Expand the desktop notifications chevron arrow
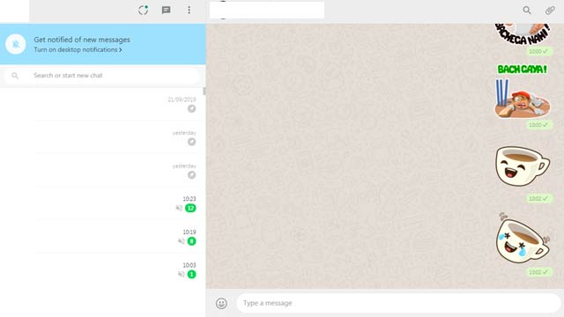564x317 pixels. 121,49
